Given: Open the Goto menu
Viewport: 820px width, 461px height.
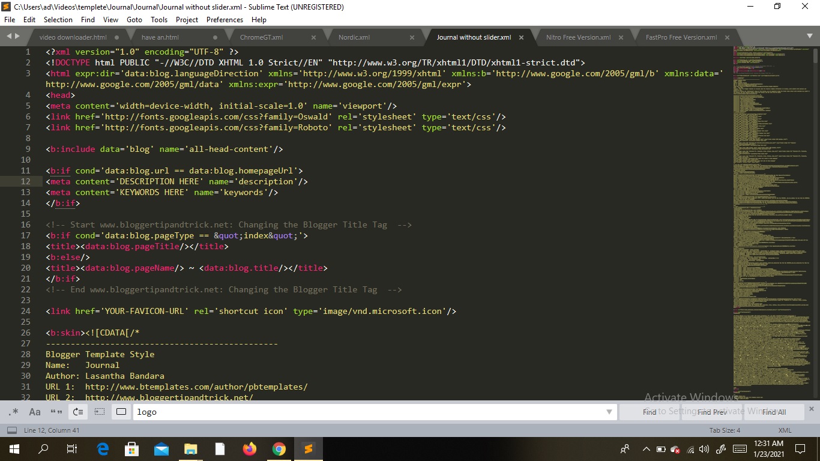Looking at the screenshot, I should pos(134,19).
